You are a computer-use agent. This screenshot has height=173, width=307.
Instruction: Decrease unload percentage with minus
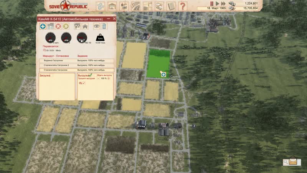click(x=98, y=78)
